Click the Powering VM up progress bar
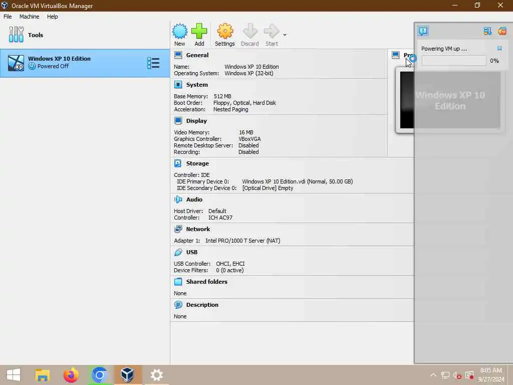This screenshot has width=513, height=385. point(454,61)
